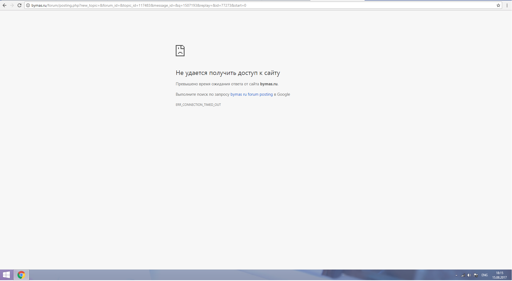512x281 pixels.
Task: Reload the timed-out page
Action: (x=19, y=5)
